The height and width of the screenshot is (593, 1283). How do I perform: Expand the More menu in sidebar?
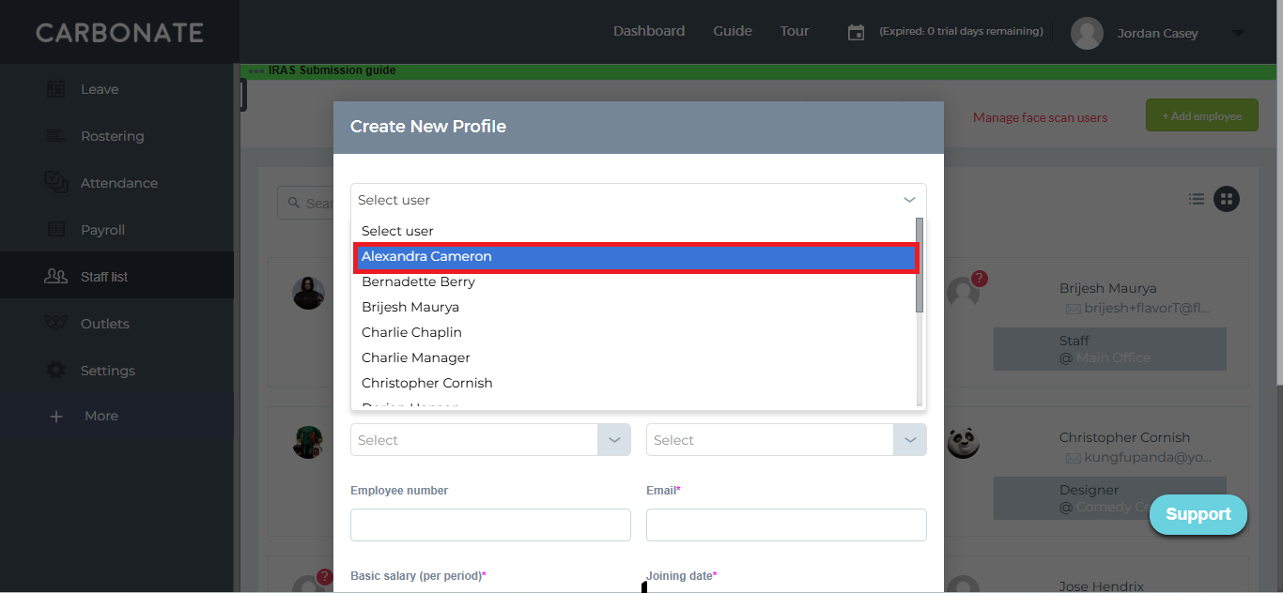tap(56, 416)
